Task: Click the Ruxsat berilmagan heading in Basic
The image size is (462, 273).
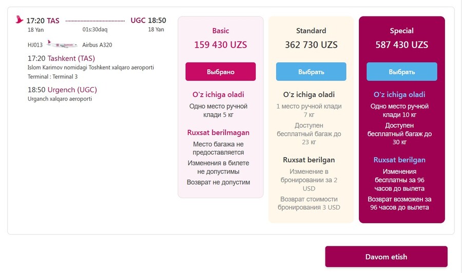Action: (218, 133)
